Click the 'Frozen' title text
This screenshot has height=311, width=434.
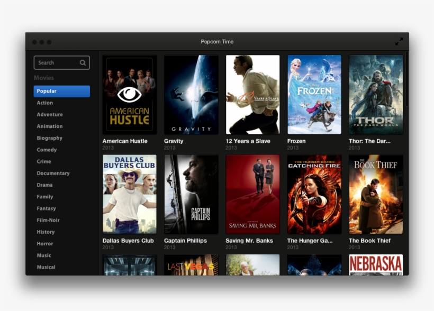pos(296,141)
